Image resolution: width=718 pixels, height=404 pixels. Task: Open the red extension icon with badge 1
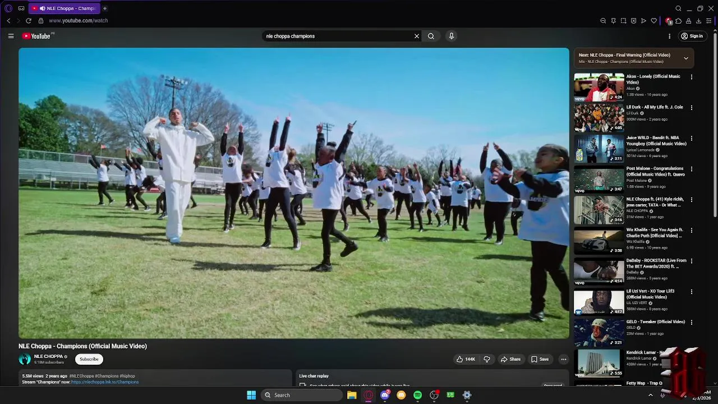[669, 21]
